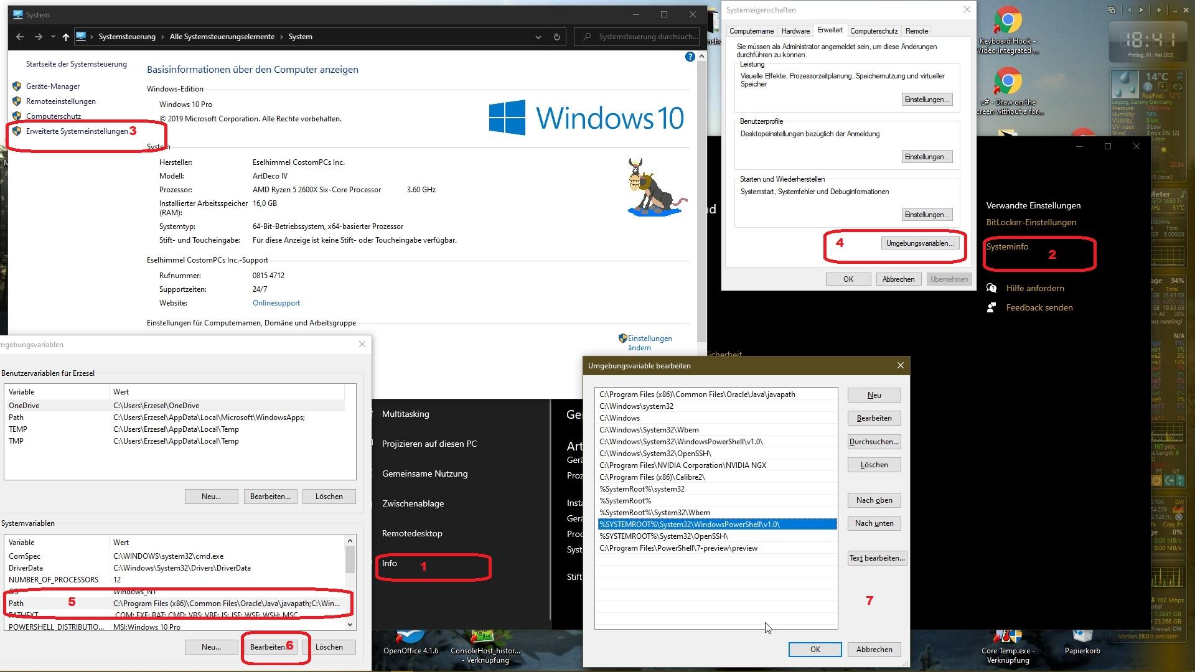
Task: Open Remoteeinstellungen in the sidebar
Action: point(60,101)
